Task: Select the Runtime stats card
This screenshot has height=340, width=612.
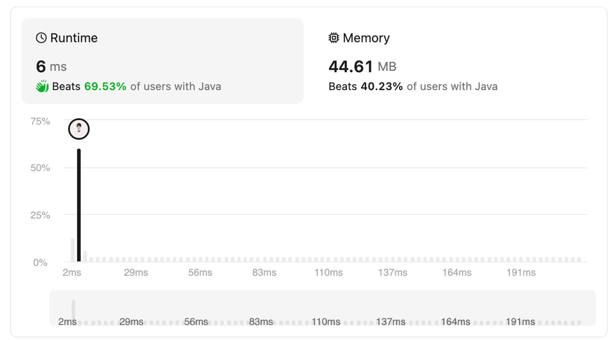Action: coord(162,61)
